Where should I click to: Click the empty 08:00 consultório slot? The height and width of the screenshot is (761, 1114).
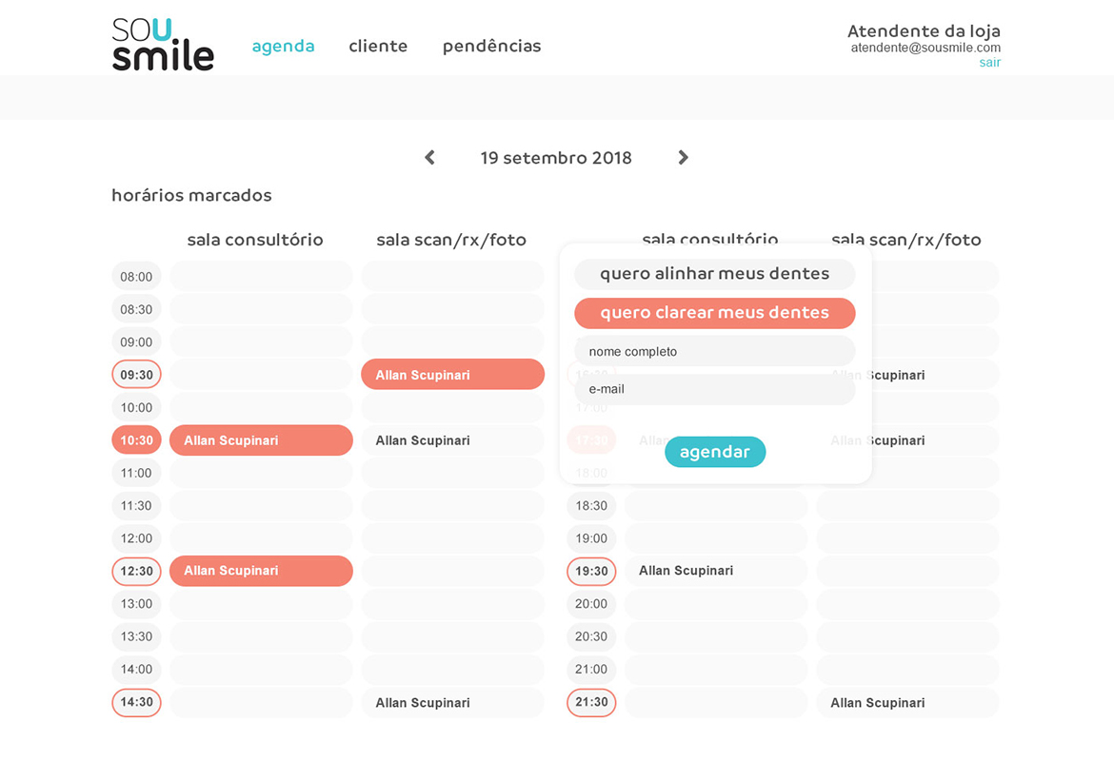[261, 277]
